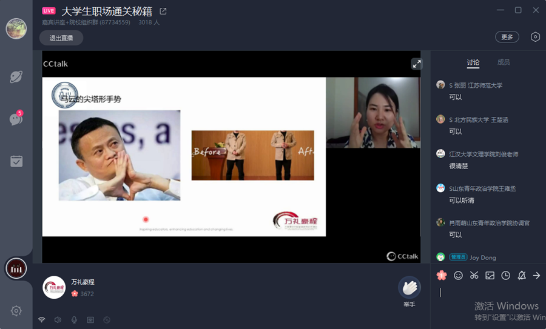Image resolution: width=546 pixels, height=329 pixels.
Task: Toggle chat notification bell mute
Action: (x=521, y=275)
